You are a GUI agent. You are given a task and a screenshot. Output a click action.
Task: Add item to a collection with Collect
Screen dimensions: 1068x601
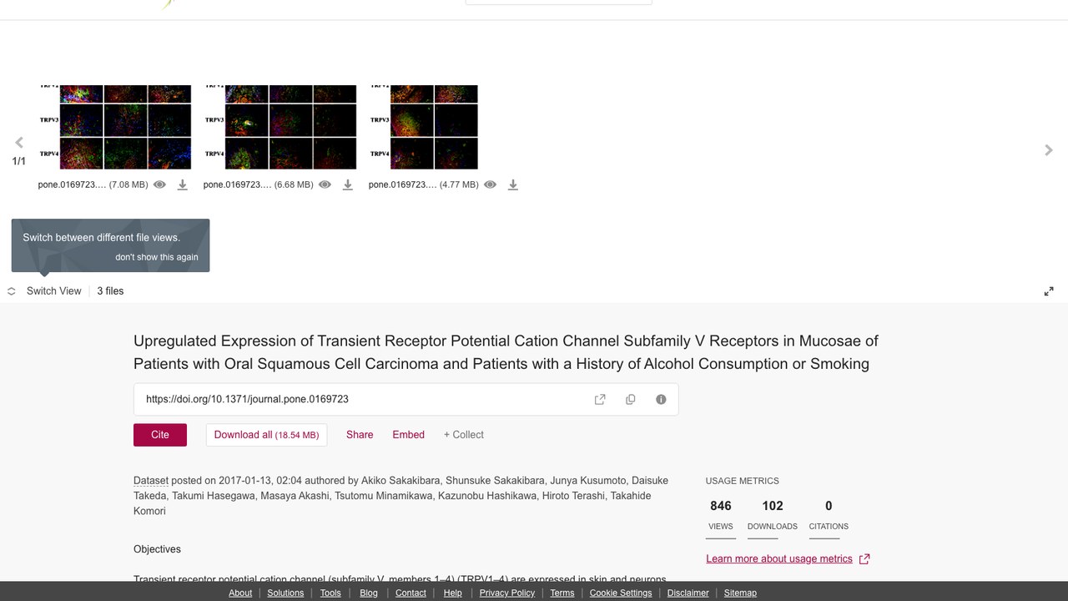pos(464,435)
